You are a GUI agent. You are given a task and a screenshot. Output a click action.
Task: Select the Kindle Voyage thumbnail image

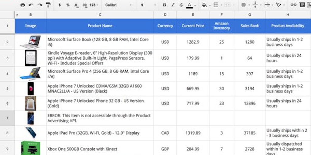pyautogui.click(x=31, y=58)
